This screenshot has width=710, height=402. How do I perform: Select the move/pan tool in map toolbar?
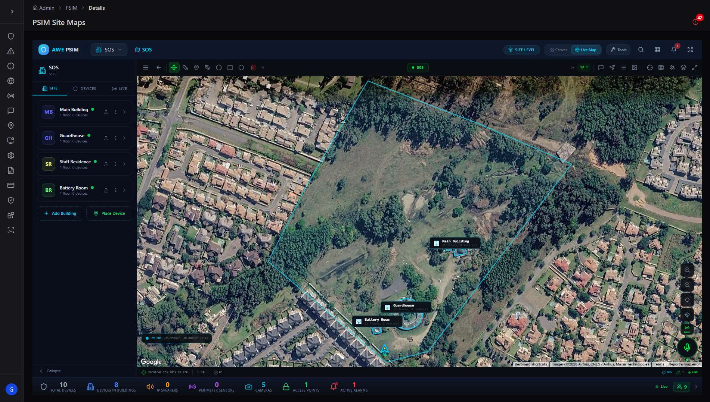[174, 67]
